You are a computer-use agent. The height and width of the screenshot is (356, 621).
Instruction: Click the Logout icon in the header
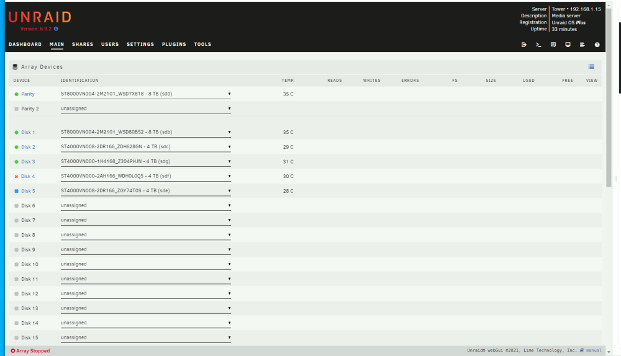coord(524,45)
